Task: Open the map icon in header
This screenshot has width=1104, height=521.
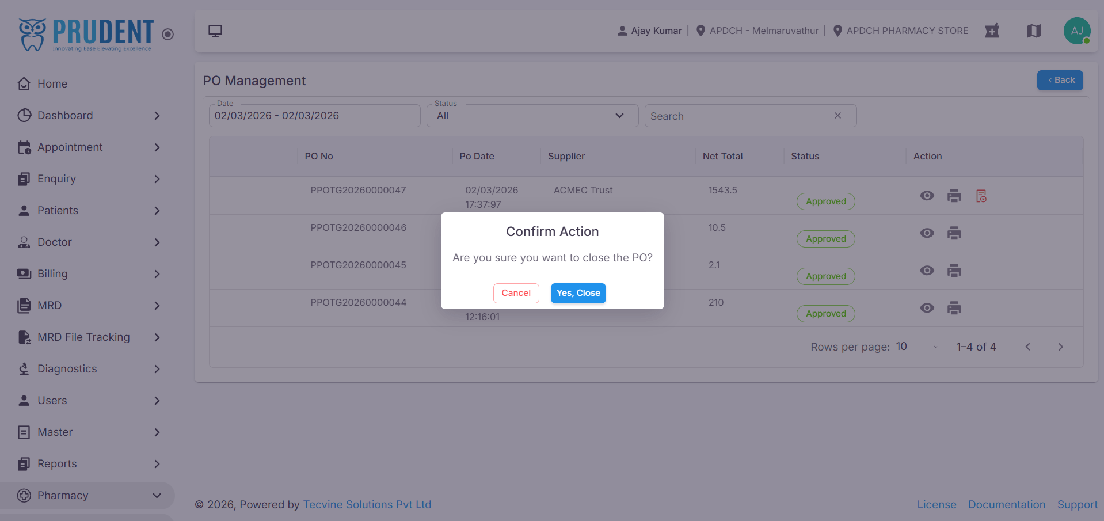Action: point(1034,31)
